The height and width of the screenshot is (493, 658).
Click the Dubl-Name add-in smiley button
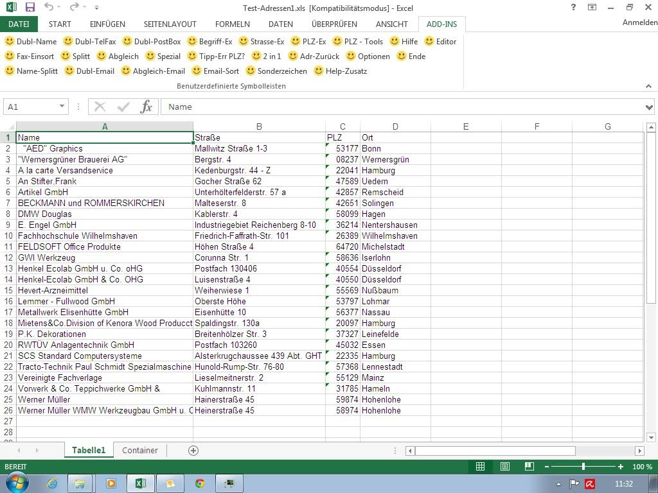pos(31,42)
